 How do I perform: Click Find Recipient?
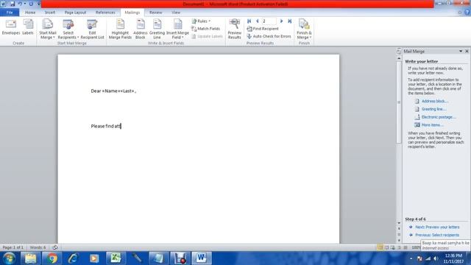(263, 29)
